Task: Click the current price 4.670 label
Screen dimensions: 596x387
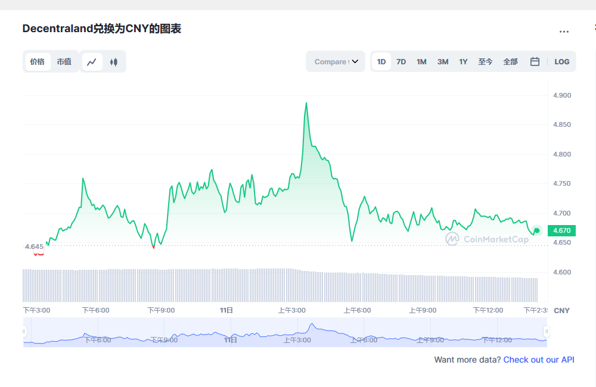Action: tap(561, 230)
